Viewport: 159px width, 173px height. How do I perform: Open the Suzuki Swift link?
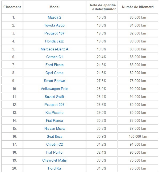[x=54, y=97]
